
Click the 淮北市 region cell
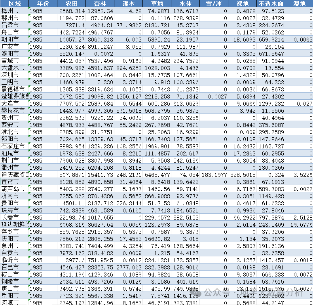[15, 132]
